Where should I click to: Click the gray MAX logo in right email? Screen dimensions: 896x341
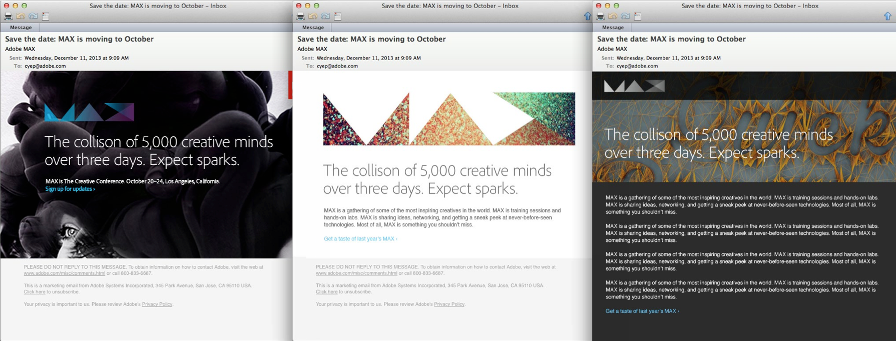(x=634, y=86)
